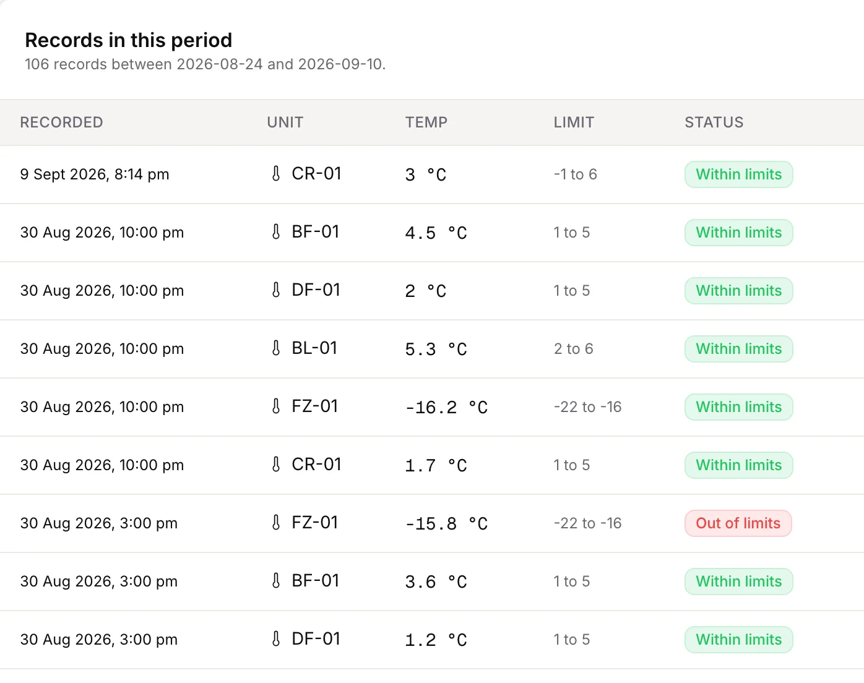Click the -16.2 °C temperature value

(x=446, y=408)
